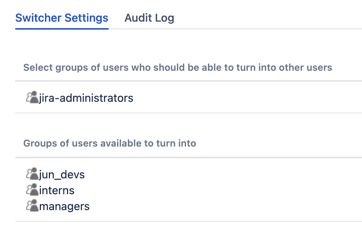Click blank gap between the two group sections
362x239 pixels.
click(x=181, y=124)
